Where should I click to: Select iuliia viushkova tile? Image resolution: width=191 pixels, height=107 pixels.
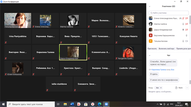(59, 84)
